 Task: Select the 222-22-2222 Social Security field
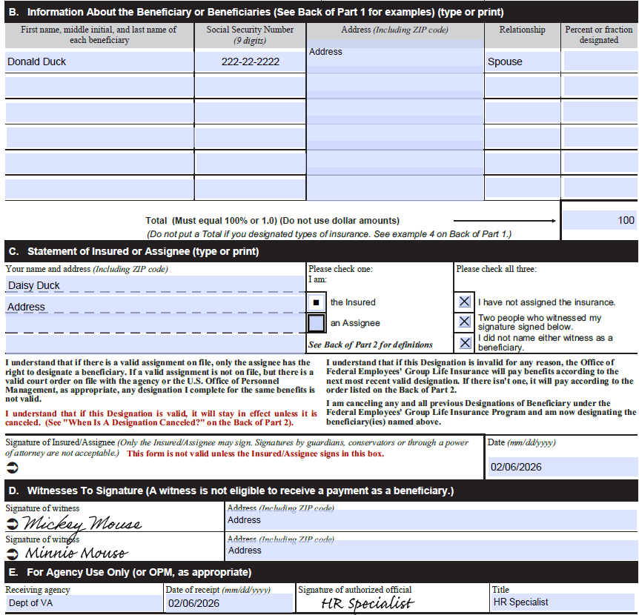pos(251,61)
